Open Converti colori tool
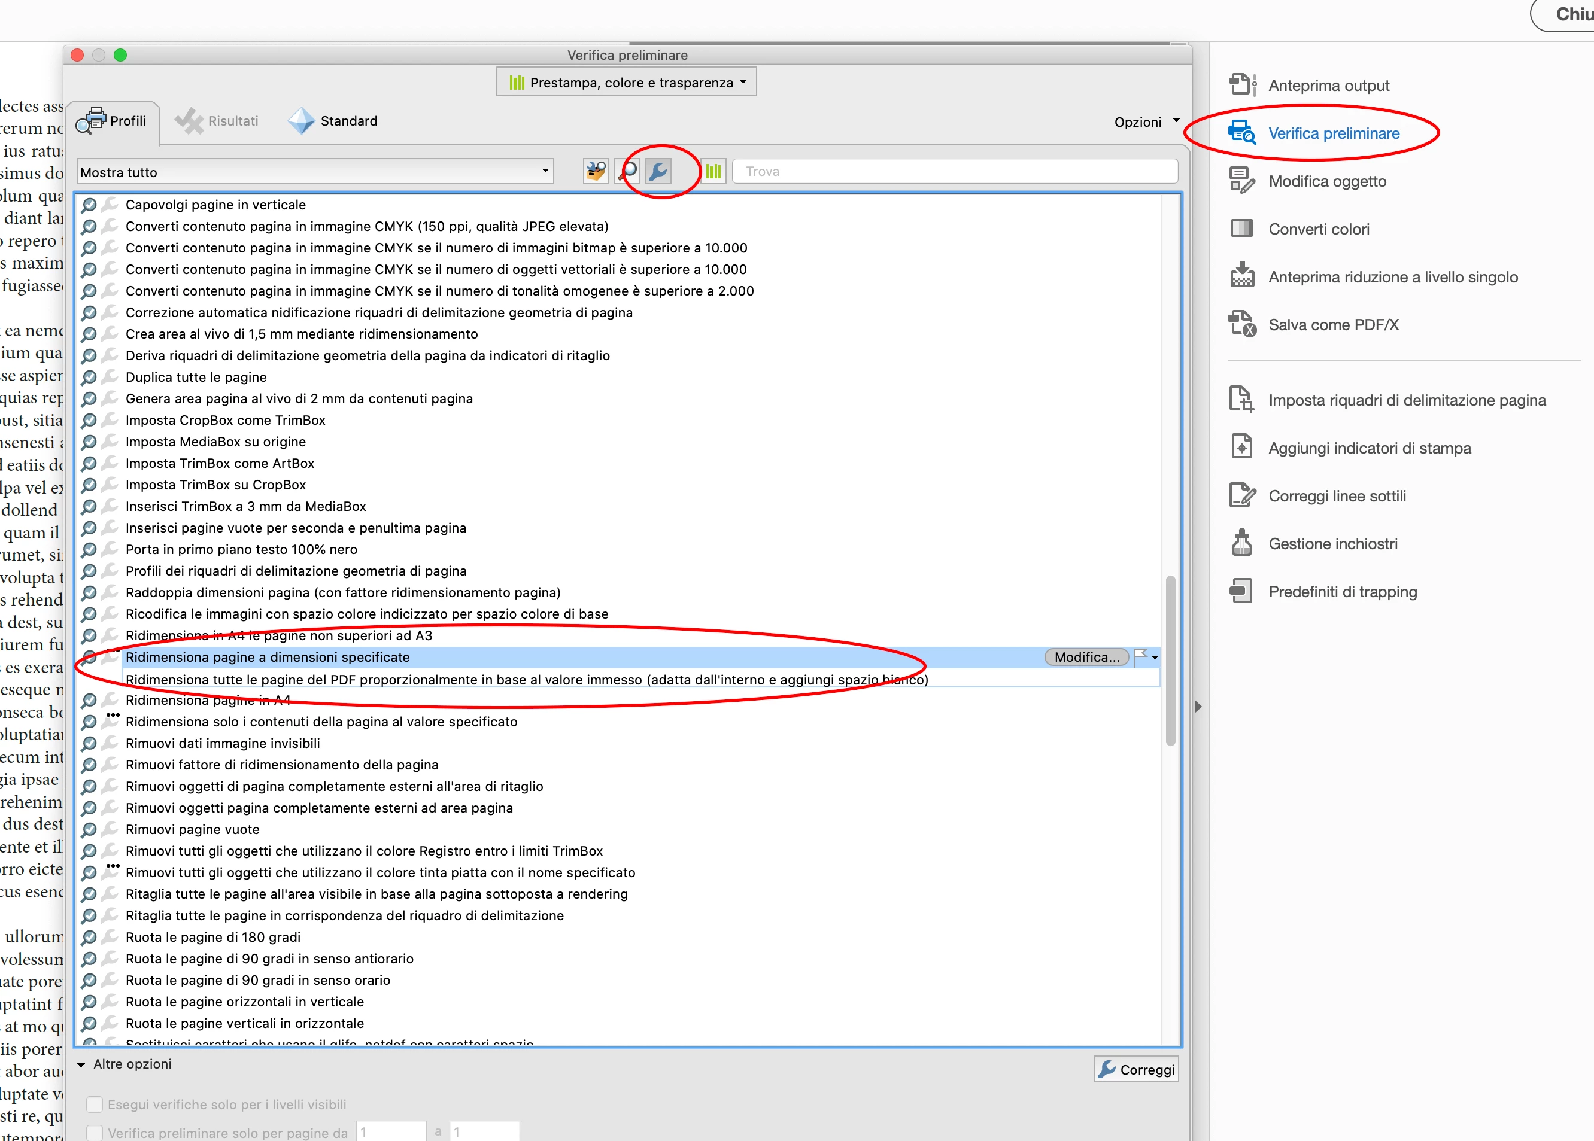The width and height of the screenshot is (1594, 1141). point(1318,229)
